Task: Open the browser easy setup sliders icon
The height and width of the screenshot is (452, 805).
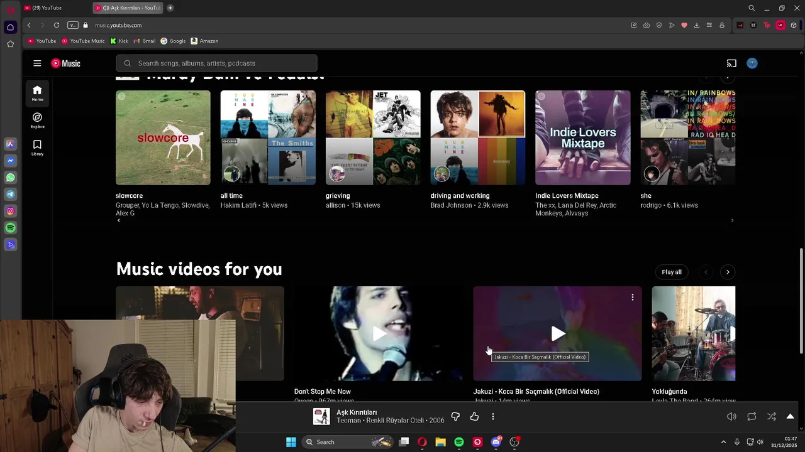Action: 709,25
